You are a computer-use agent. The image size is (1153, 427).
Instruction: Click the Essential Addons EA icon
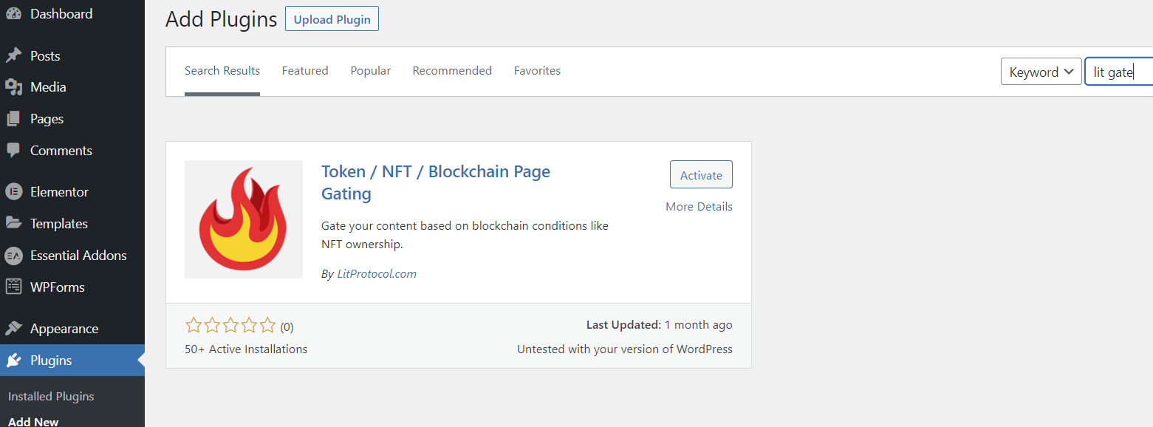[14, 256]
